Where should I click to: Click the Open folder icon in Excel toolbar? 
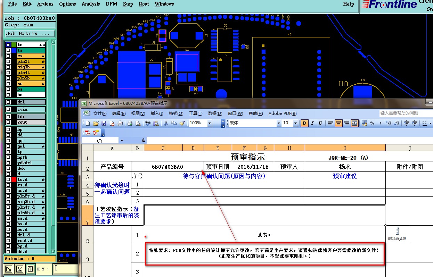[96, 123]
